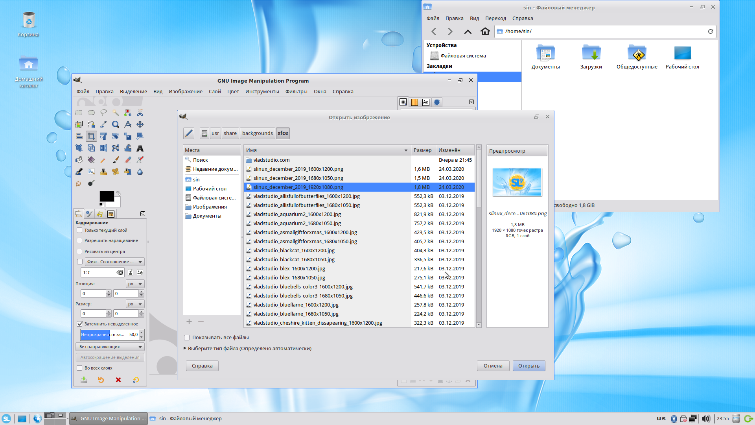Click the 'Открыть' button
Image resolution: width=755 pixels, height=425 pixels.
(528, 366)
